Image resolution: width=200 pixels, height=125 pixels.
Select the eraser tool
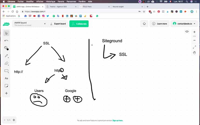click(x=6, y=63)
